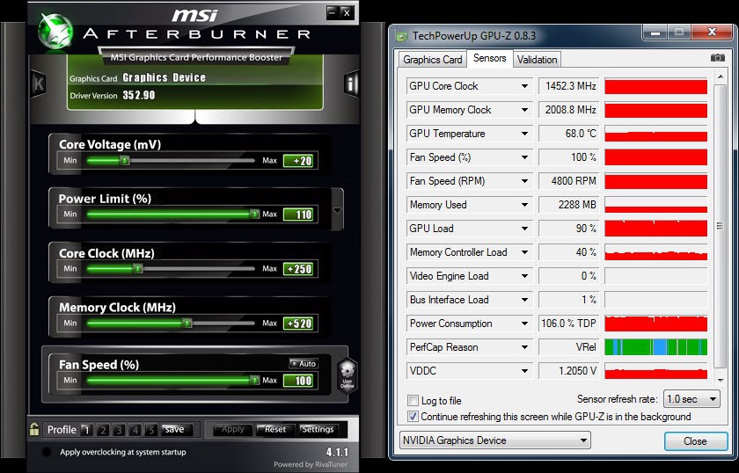
Task: Click the '106.0 % TDP' power reading
Action: [568, 324]
